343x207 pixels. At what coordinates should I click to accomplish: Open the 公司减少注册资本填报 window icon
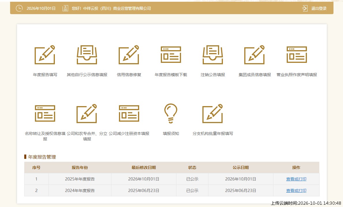(129, 114)
